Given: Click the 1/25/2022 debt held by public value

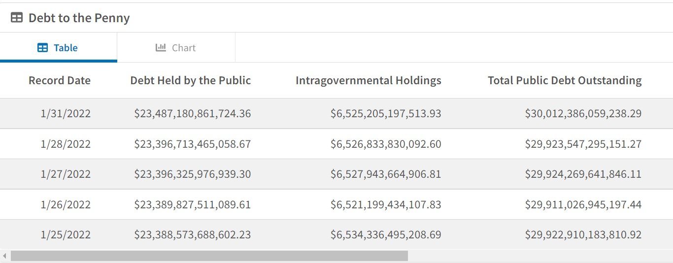Looking at the screenshot, I should click(x=193, y=235).
